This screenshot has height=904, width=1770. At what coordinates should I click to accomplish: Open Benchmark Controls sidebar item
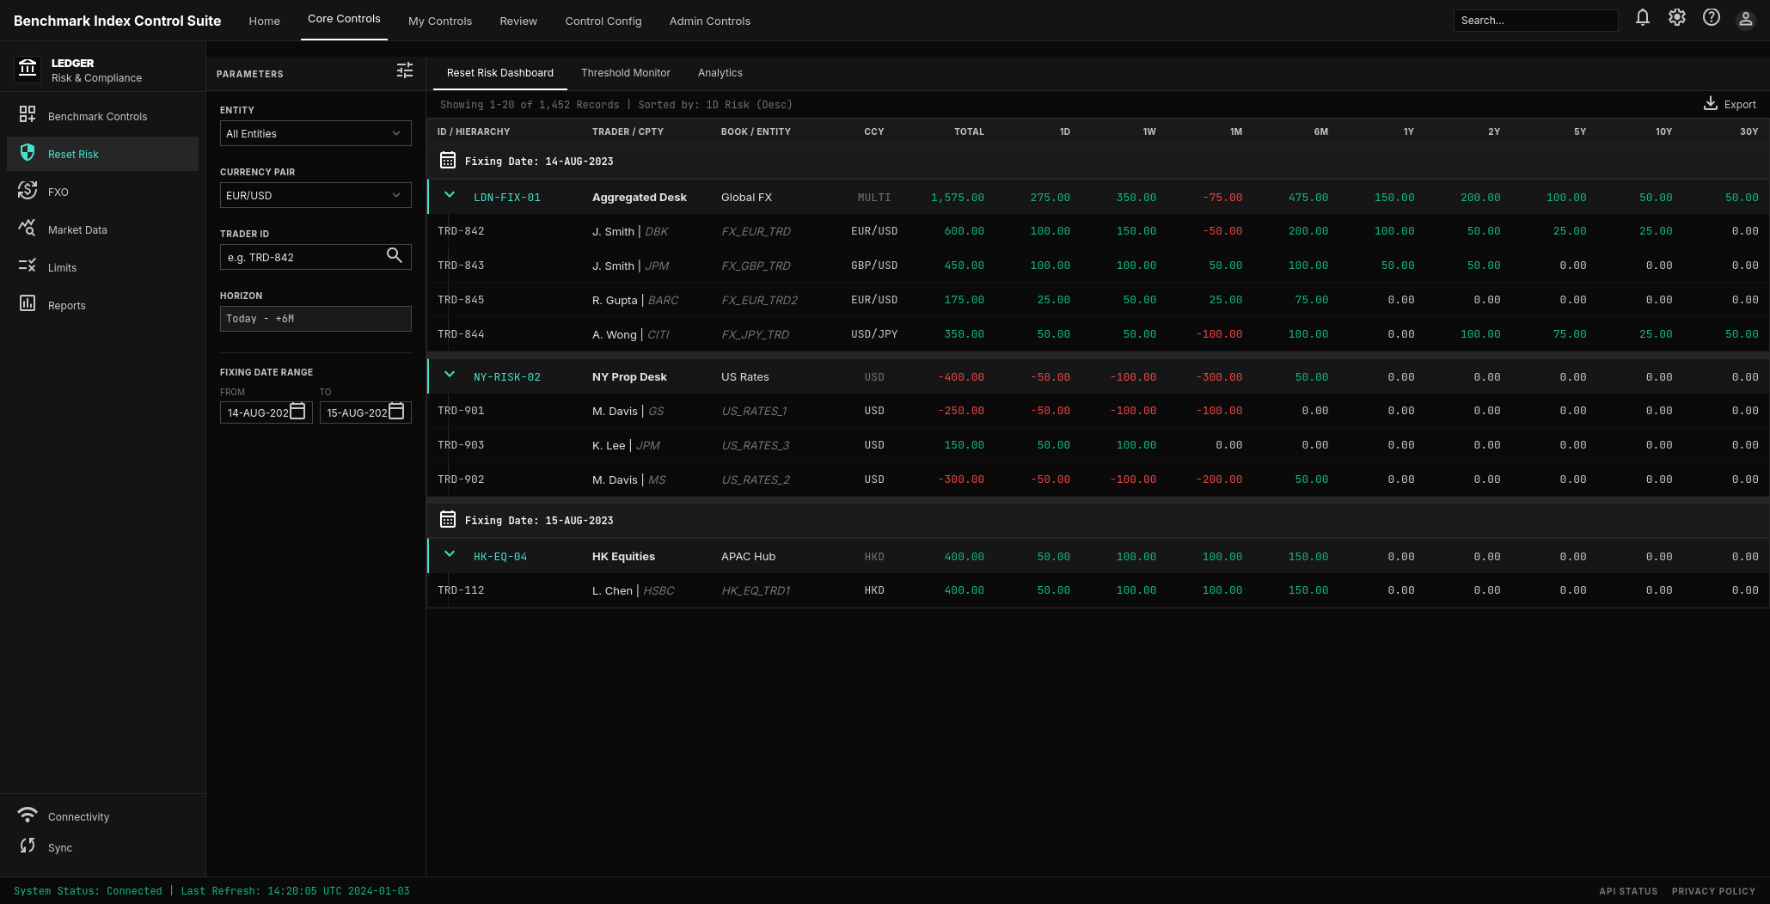(102, 116)
